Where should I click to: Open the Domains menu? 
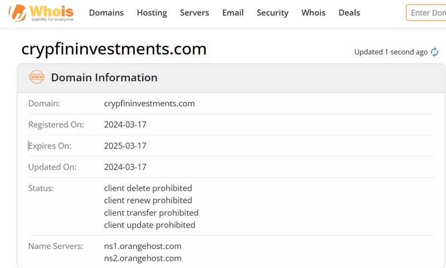click(x=106, y=13)
